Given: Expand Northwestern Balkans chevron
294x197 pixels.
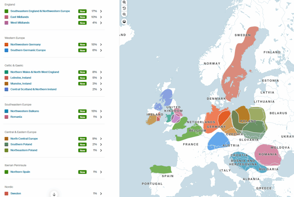Looking at the screenshot, I should click(101, 111).
